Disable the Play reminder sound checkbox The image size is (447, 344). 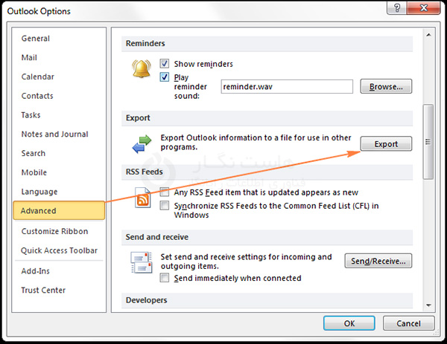[165, 77]
